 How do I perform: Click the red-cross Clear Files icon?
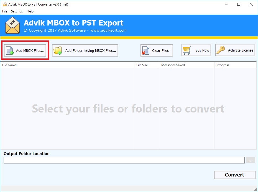(145, 50)
